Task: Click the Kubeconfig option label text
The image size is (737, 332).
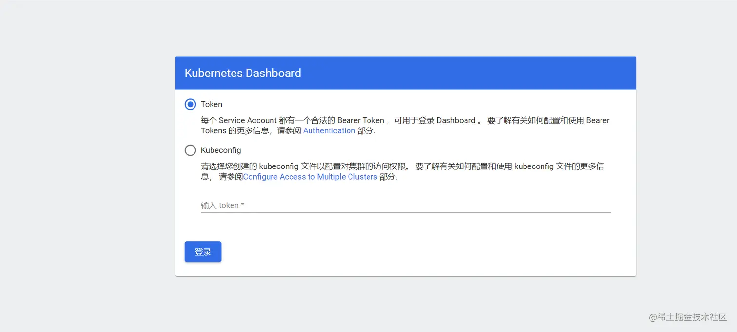Action: pyautogui.click(x=221, y=150)
